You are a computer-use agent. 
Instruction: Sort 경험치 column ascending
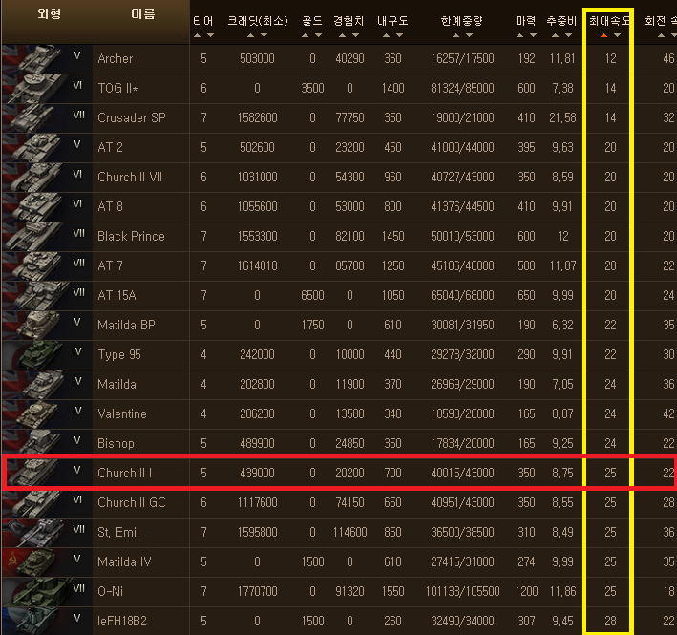(x=343, y=35)
